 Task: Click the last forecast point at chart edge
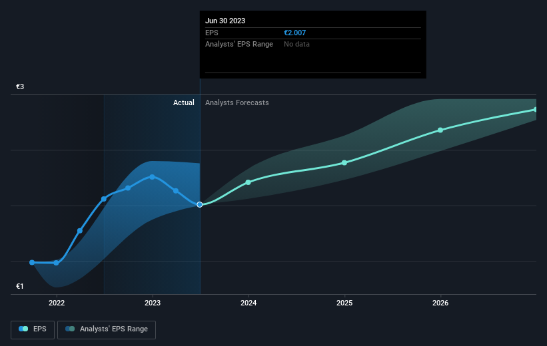tap(536, 110)
